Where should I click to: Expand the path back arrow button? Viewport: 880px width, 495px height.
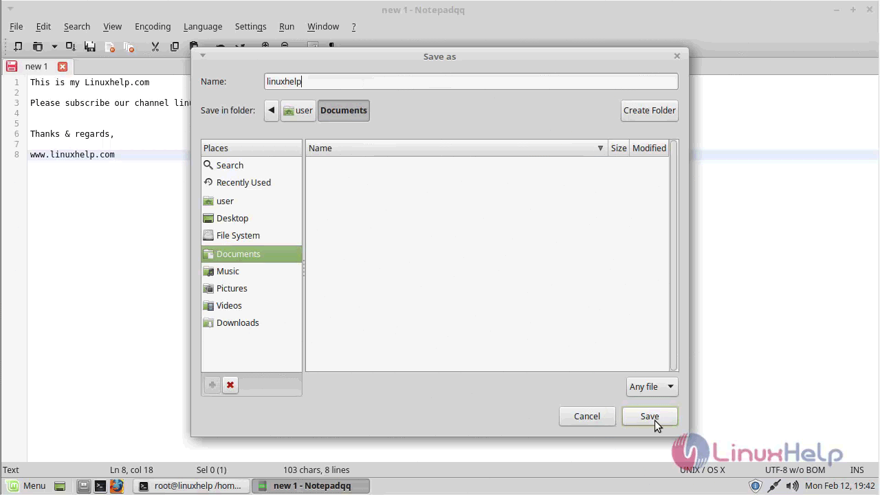272,110
